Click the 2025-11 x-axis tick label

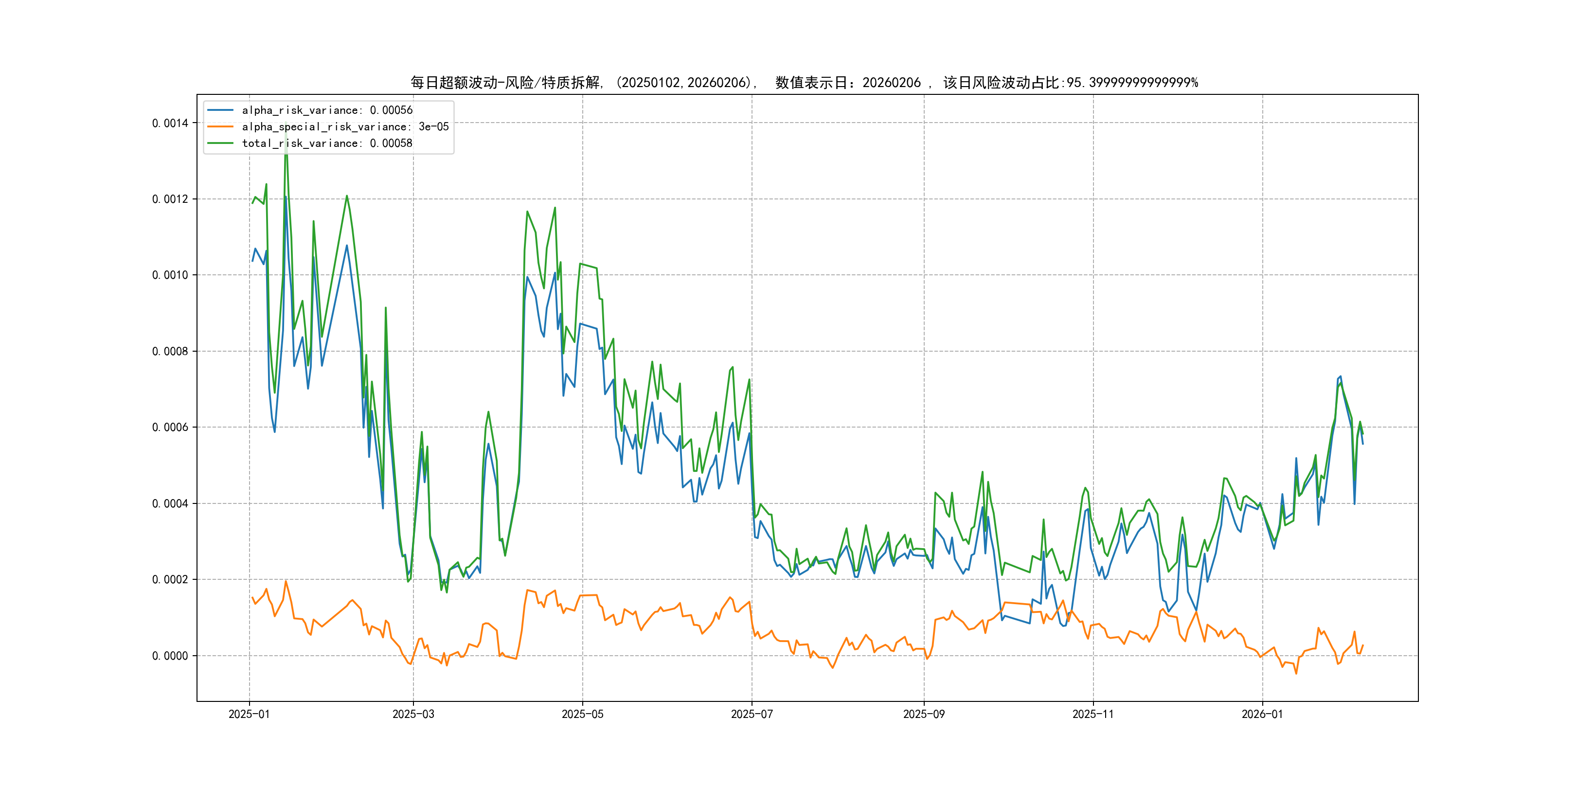[x=1092, y=714]
